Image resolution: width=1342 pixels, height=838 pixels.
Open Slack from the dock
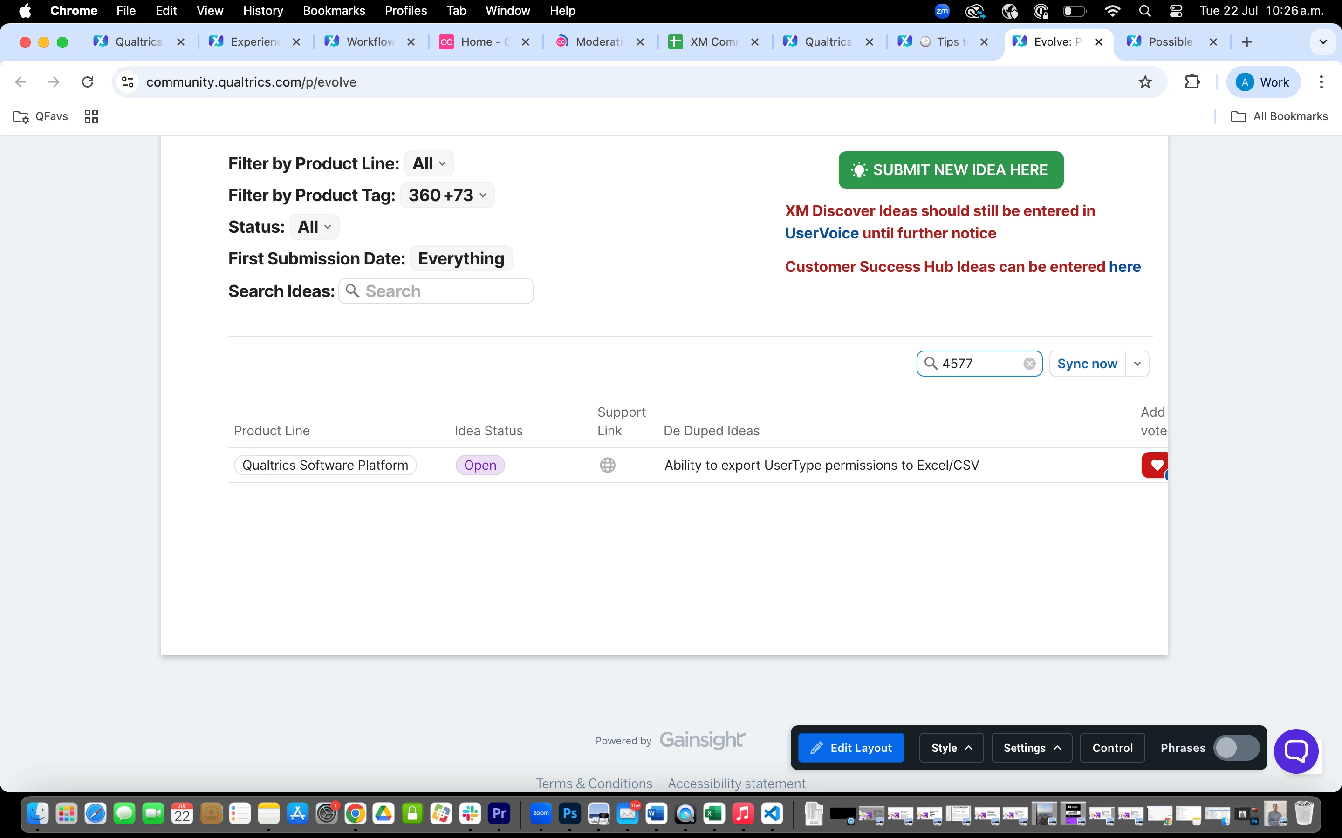point(470,814)
